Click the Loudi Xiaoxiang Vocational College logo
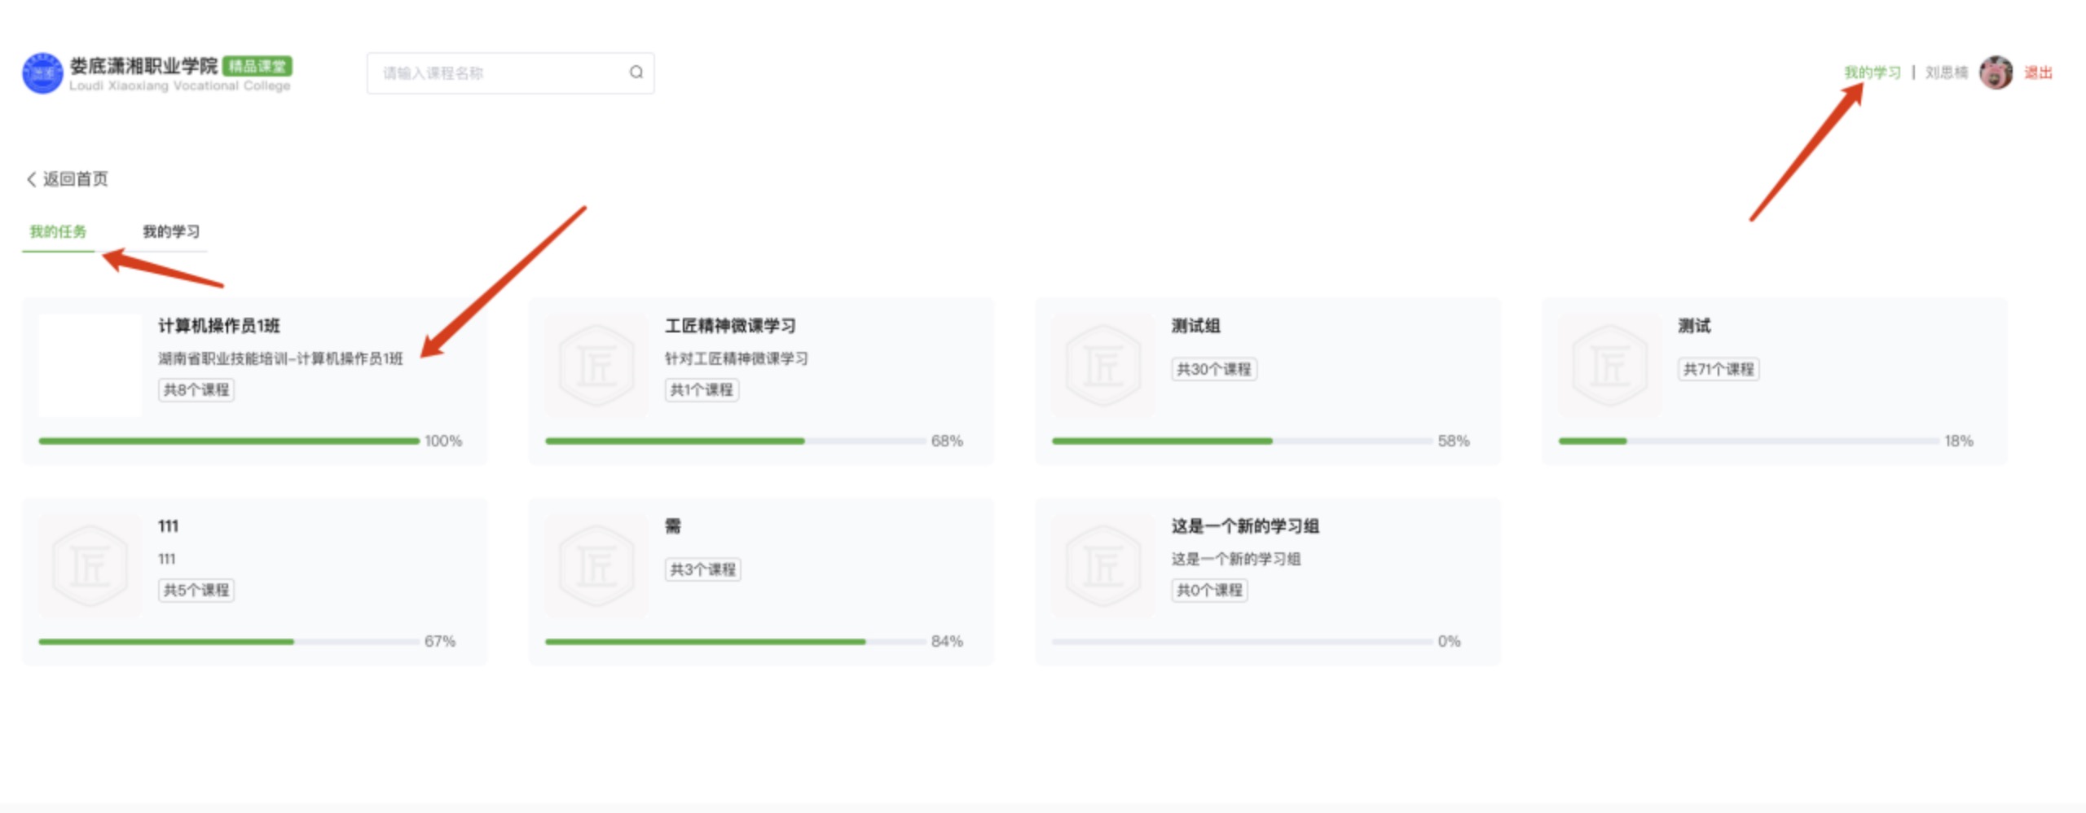This screenshot has width=2086, height=813. click(x=45, y=73)
